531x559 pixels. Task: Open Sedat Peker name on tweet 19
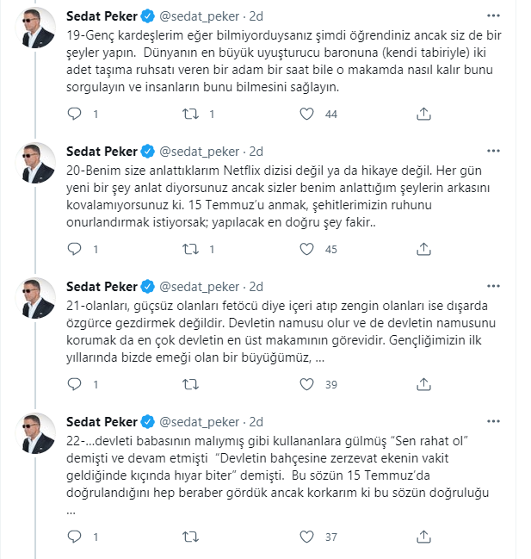point(102,16)
